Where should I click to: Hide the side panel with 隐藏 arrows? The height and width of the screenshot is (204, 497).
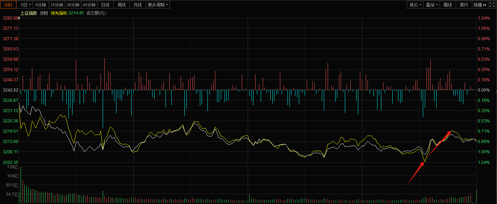(480, 5)
